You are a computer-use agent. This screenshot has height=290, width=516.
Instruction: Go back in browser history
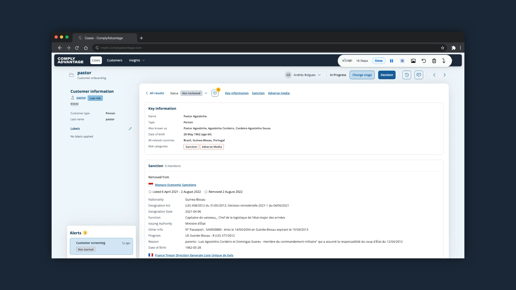pos(60,48)
